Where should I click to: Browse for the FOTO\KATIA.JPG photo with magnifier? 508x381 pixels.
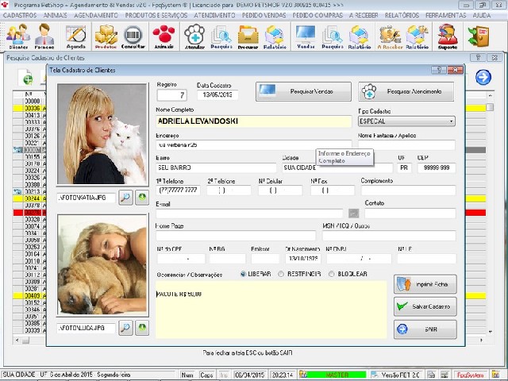[x=125, y=198]
